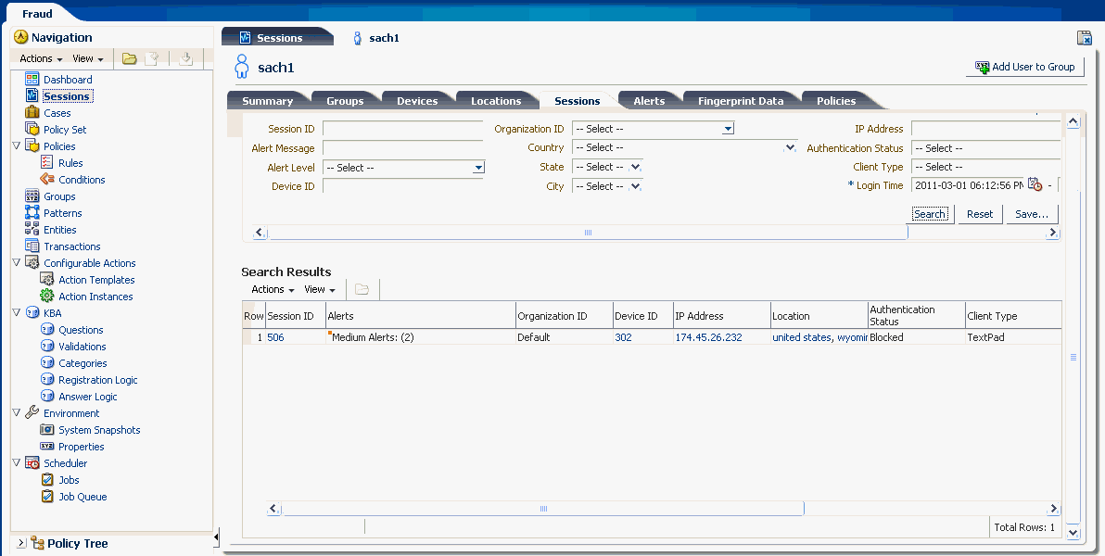Click the System Snapshots icon
Image resolution: width=1105 pixels, height=556 pixels.
[x=47, y=429]
